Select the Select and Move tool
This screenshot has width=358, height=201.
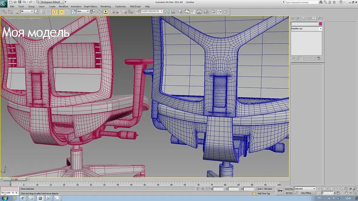(61, 12)
